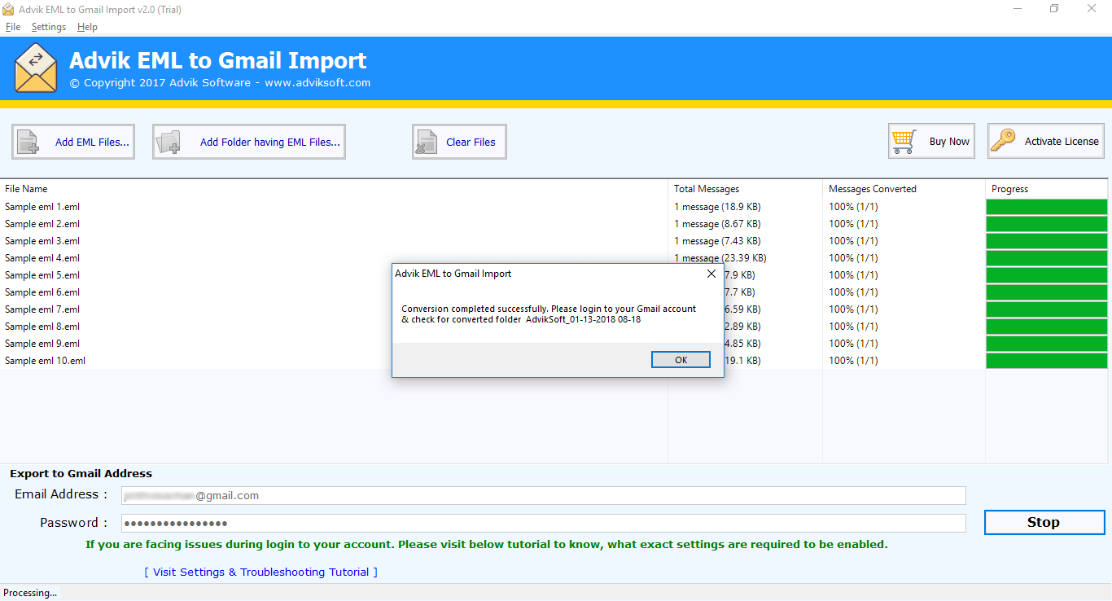Click the Clear Files label

471,142
